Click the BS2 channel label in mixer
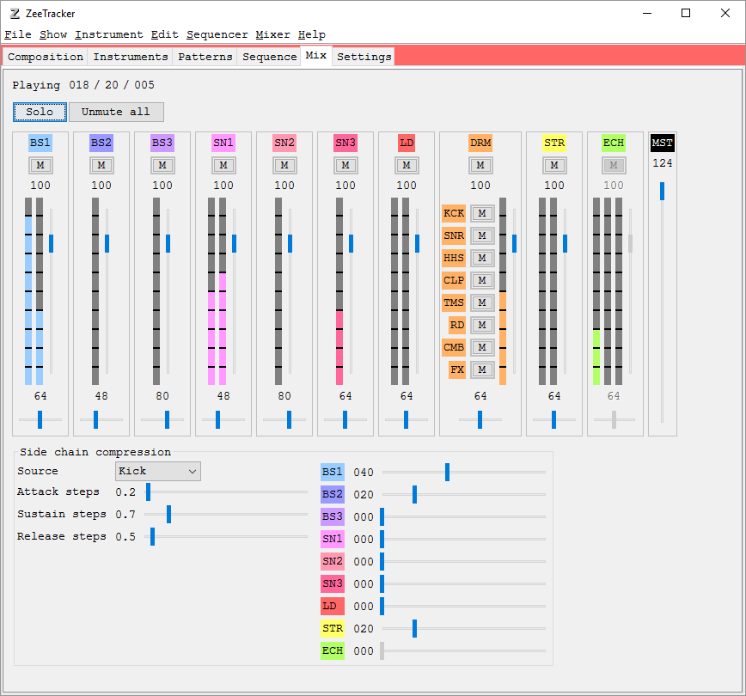 (x=101, y=143)
